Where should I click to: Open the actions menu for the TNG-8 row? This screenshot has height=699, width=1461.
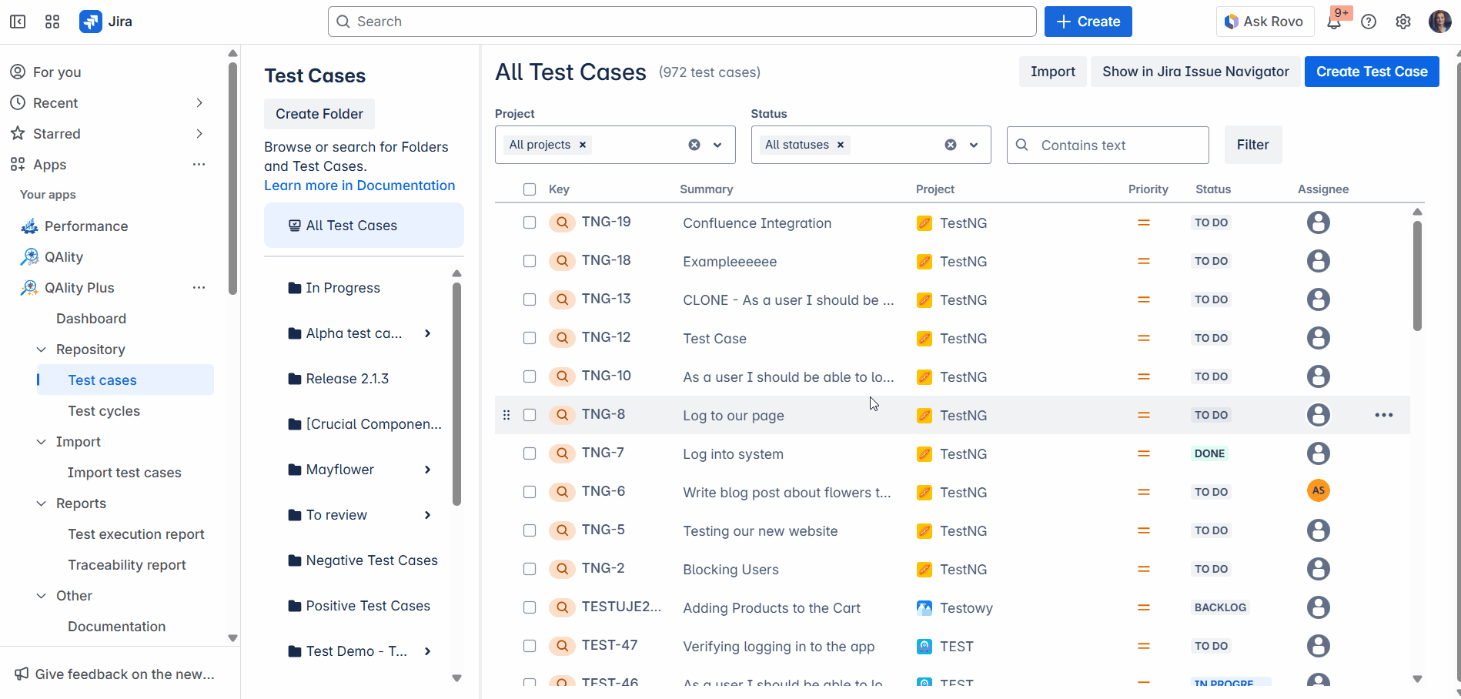point(1384,415)
